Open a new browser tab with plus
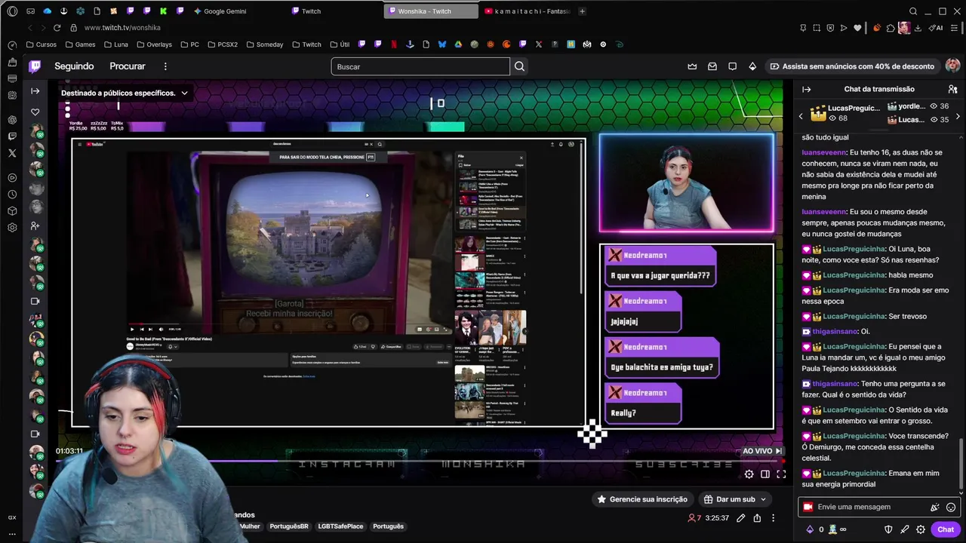The width and height of the screenshot is (966, 543). pos(582,11)
